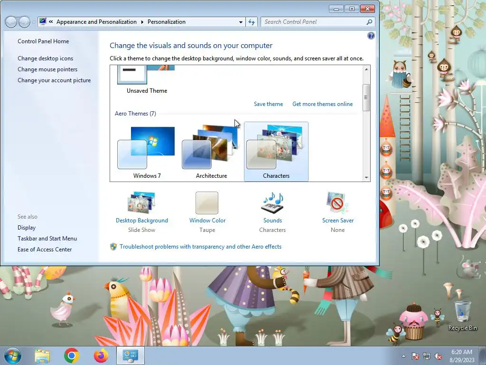Open the Display link under See also
This screenshot has width=486, height=365.
[27, 228]
